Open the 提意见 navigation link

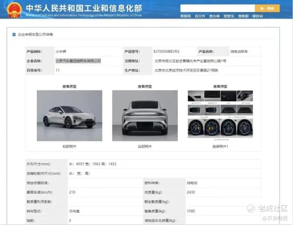(x=229, y=16)
